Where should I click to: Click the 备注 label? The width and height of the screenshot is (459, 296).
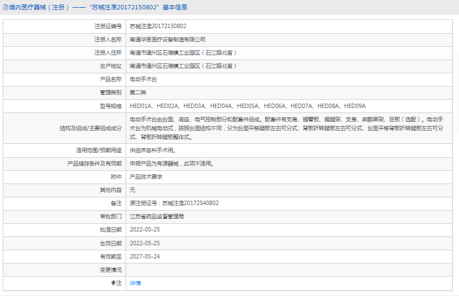click(116, 203)
